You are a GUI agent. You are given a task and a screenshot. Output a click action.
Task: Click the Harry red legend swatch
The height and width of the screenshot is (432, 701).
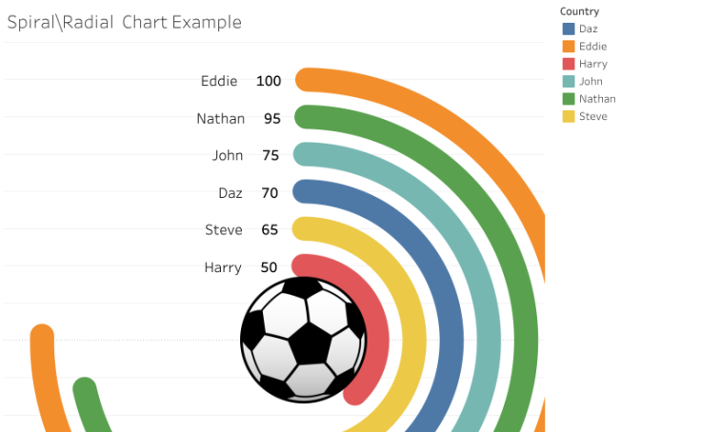pos(569,64)
